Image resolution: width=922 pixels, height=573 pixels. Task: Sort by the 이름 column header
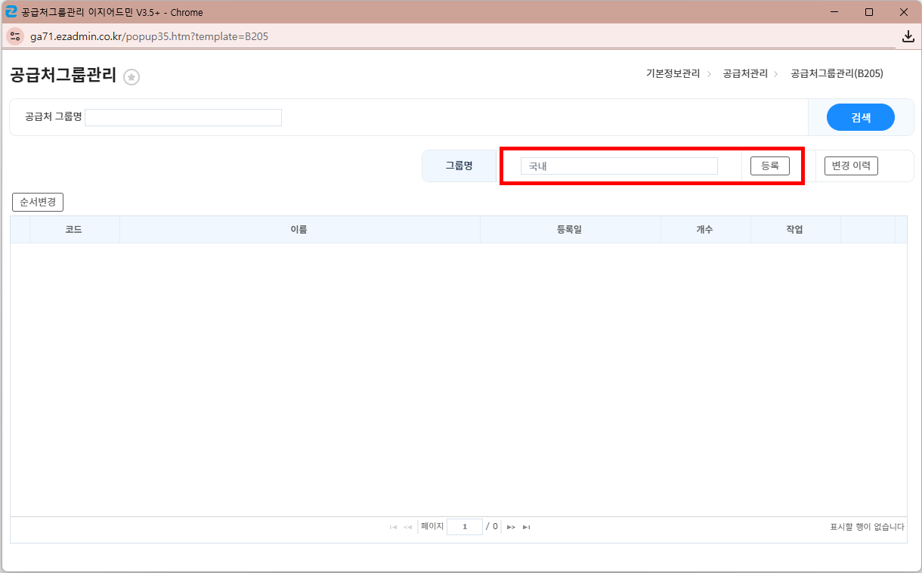[299, 229]
